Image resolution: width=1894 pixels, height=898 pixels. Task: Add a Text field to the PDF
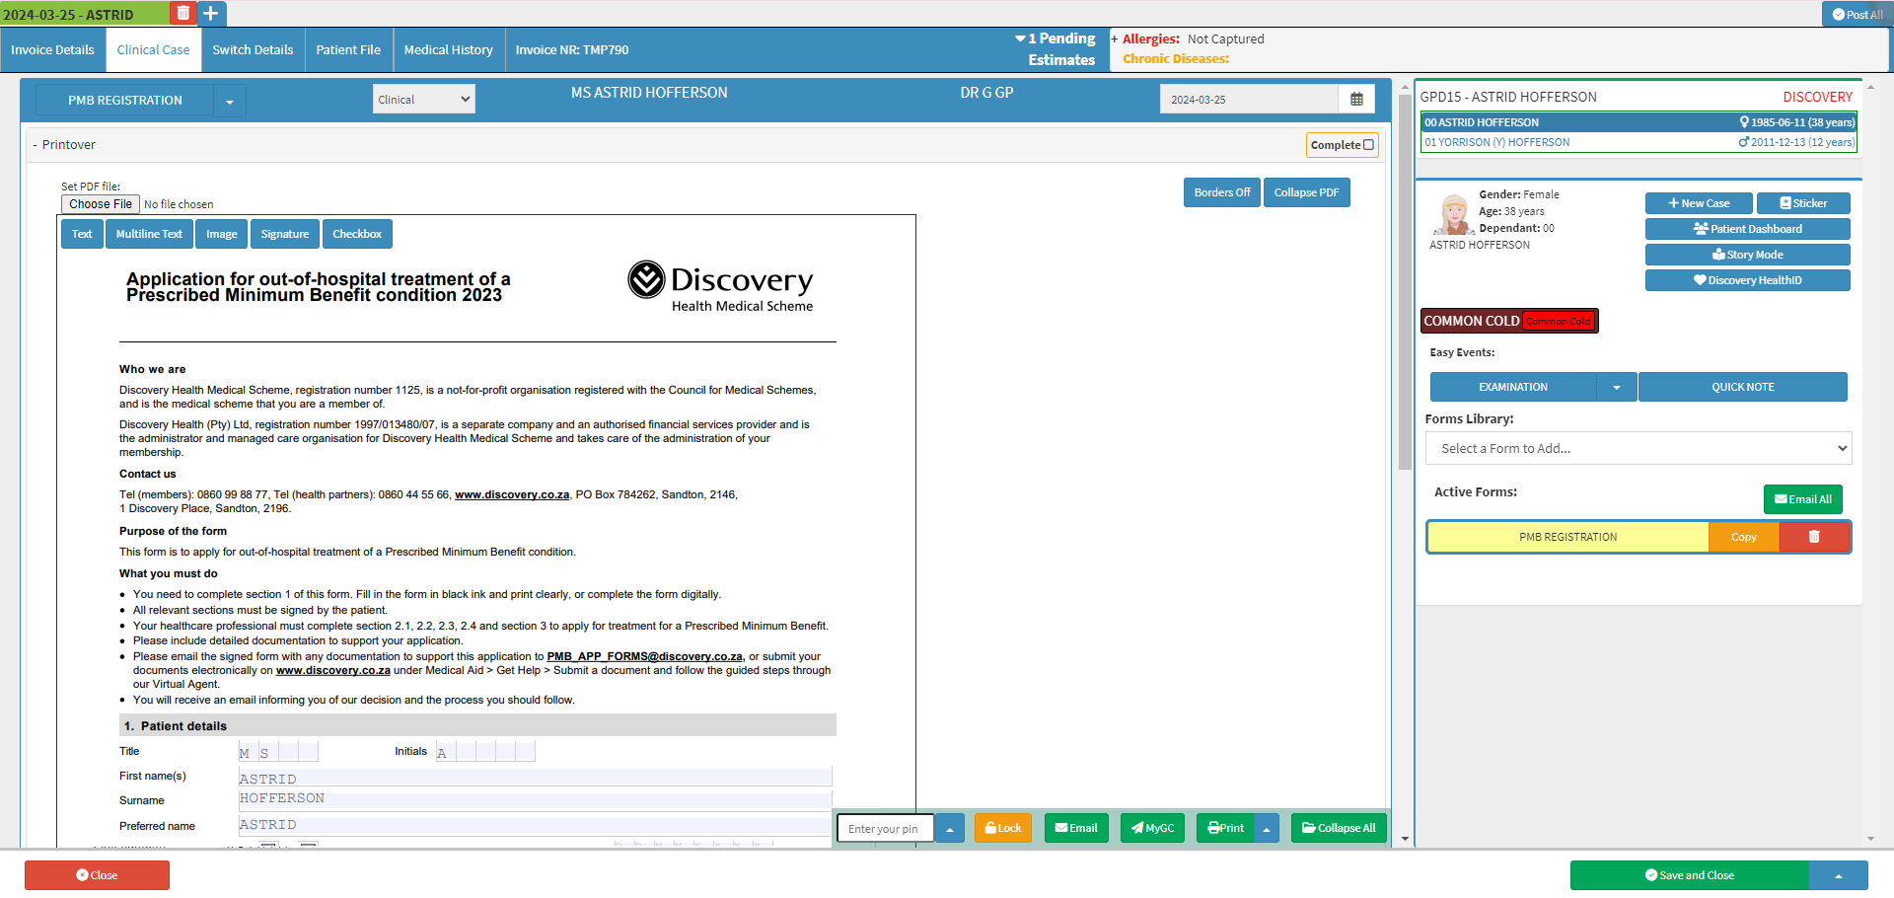click(82, 234)
